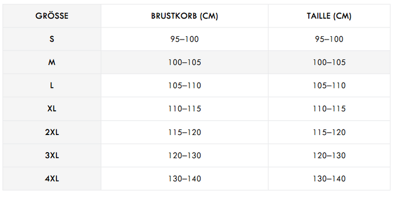Viewport: 395px width, 202px height.
Task: Select the BRUSTKORB (CM) header cell
Action: click(x=185, y=16)
